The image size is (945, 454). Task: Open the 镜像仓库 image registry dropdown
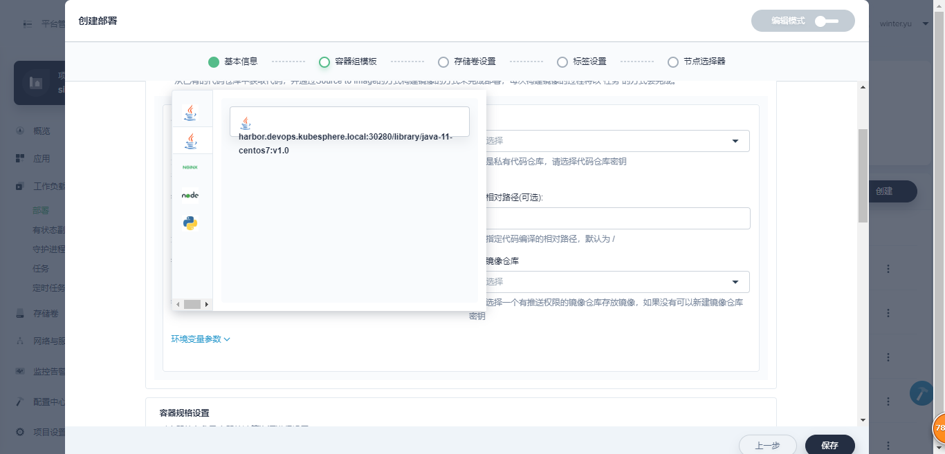click(616, 282)
